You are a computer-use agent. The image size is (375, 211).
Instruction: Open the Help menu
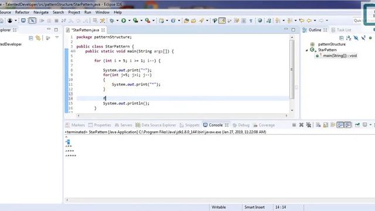(x=118, y=12)
